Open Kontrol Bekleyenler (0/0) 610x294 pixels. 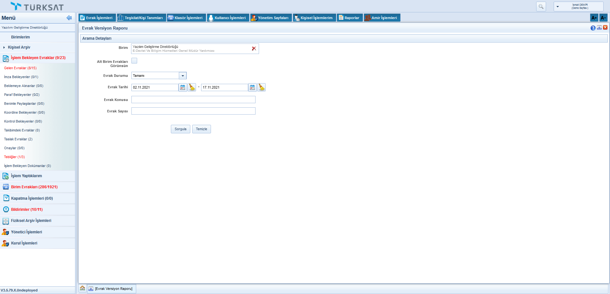point(23,121)
